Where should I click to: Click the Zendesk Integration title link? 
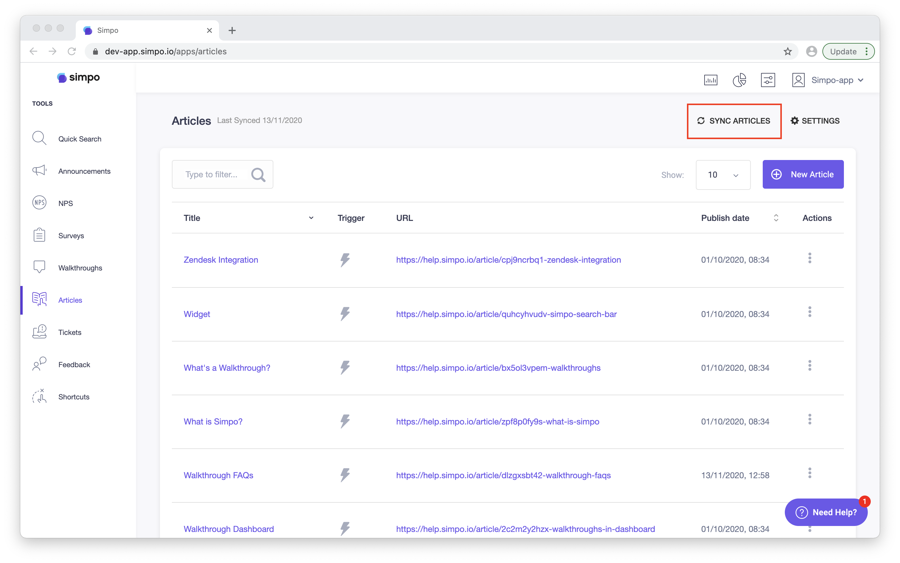click(x=221, y=259)
